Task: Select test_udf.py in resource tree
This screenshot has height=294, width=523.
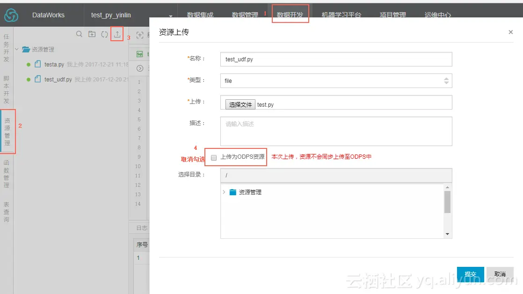Action: 58,80
